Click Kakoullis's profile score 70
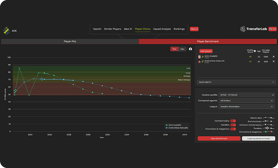278x168 pixels. click(x=250, y=62)
